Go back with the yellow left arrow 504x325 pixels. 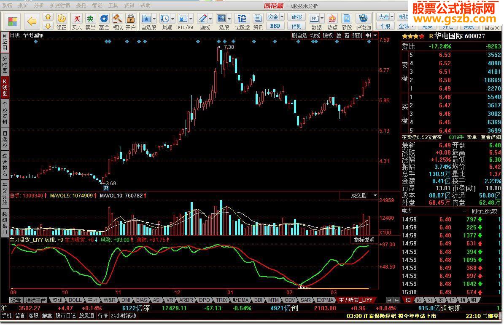[x=32, y=21]
